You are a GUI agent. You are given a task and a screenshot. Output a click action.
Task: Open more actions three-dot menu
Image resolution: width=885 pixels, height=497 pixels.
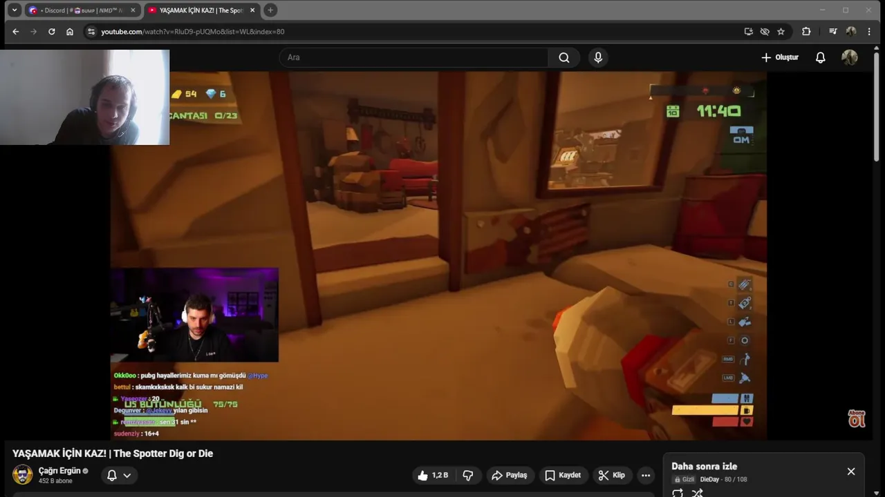[x=645, y=475]
